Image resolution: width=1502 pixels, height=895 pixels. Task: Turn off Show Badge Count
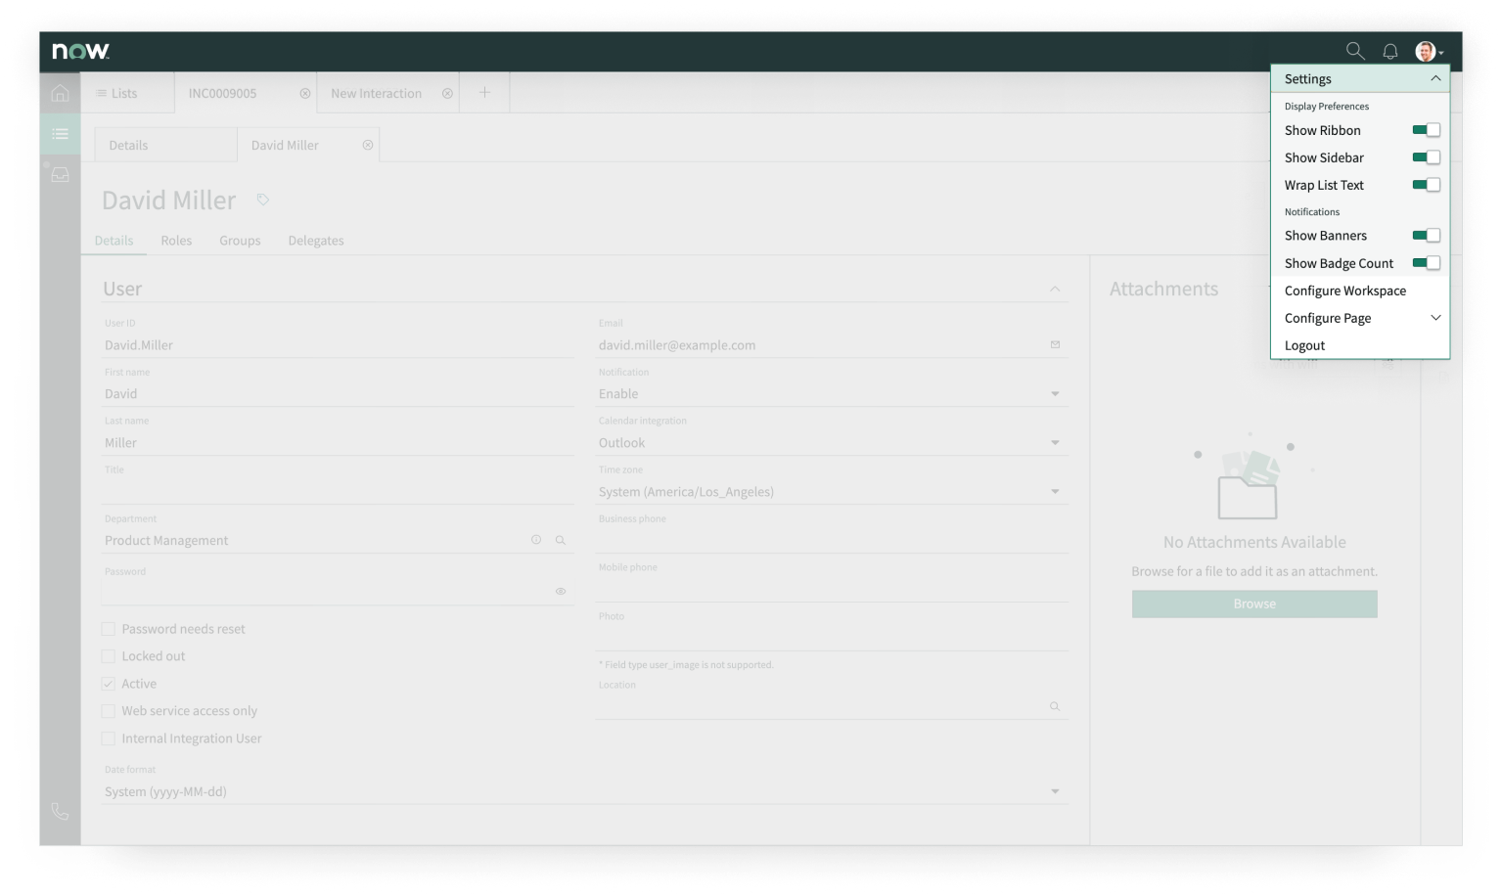point(1426,263)
